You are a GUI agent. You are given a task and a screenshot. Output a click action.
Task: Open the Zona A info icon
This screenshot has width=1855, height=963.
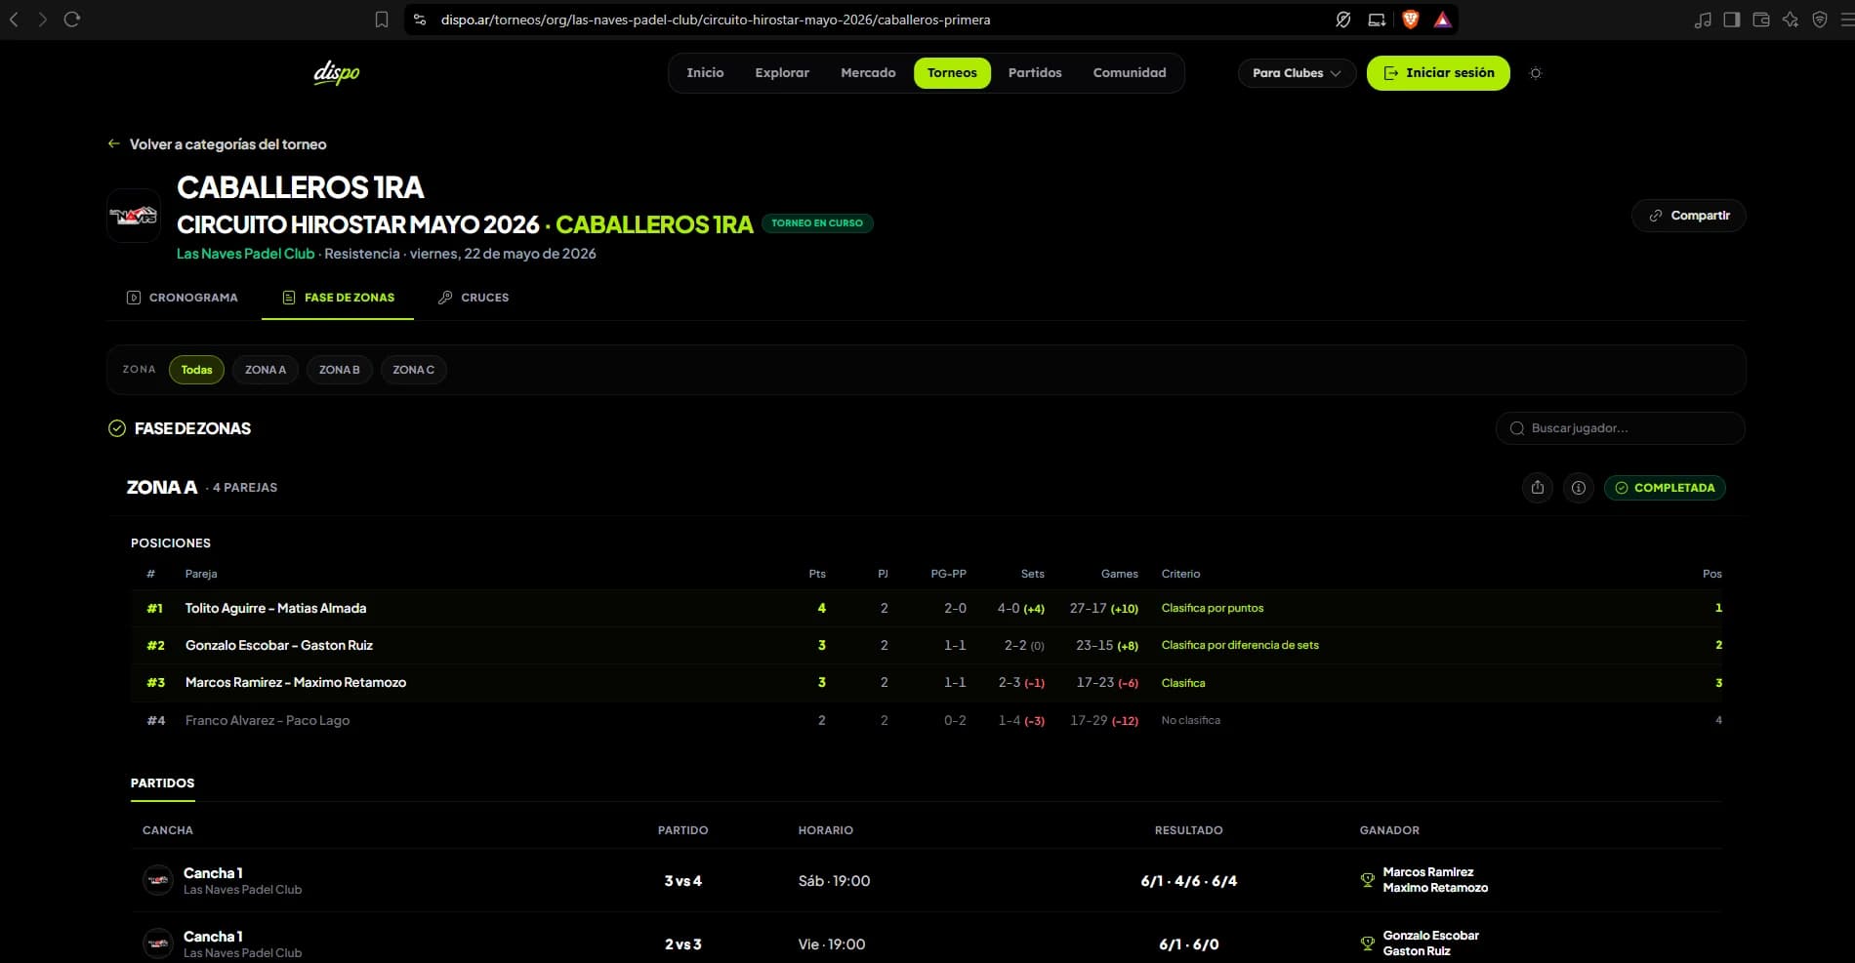click(1579, 488)
